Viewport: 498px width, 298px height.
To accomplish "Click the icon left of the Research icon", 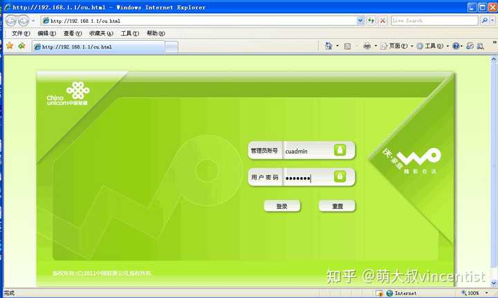I will pos(470,46).
